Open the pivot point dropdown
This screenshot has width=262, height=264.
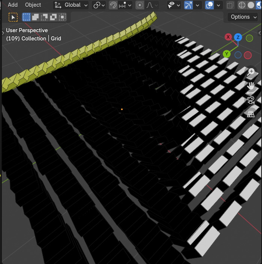[x=99, y=5]
